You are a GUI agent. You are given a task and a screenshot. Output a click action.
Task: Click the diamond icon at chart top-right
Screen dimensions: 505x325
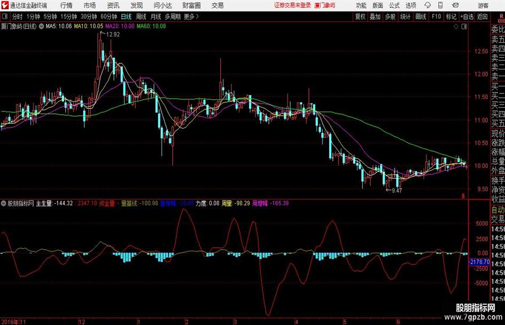coord(456,27)
